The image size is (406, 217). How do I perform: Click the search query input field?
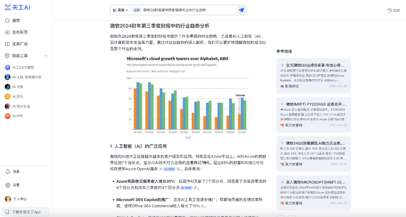[x=189, y=10]
